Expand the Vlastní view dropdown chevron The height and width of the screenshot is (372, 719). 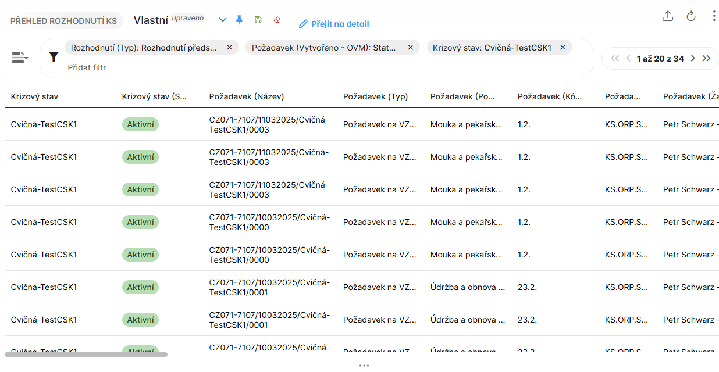point(222,20)
